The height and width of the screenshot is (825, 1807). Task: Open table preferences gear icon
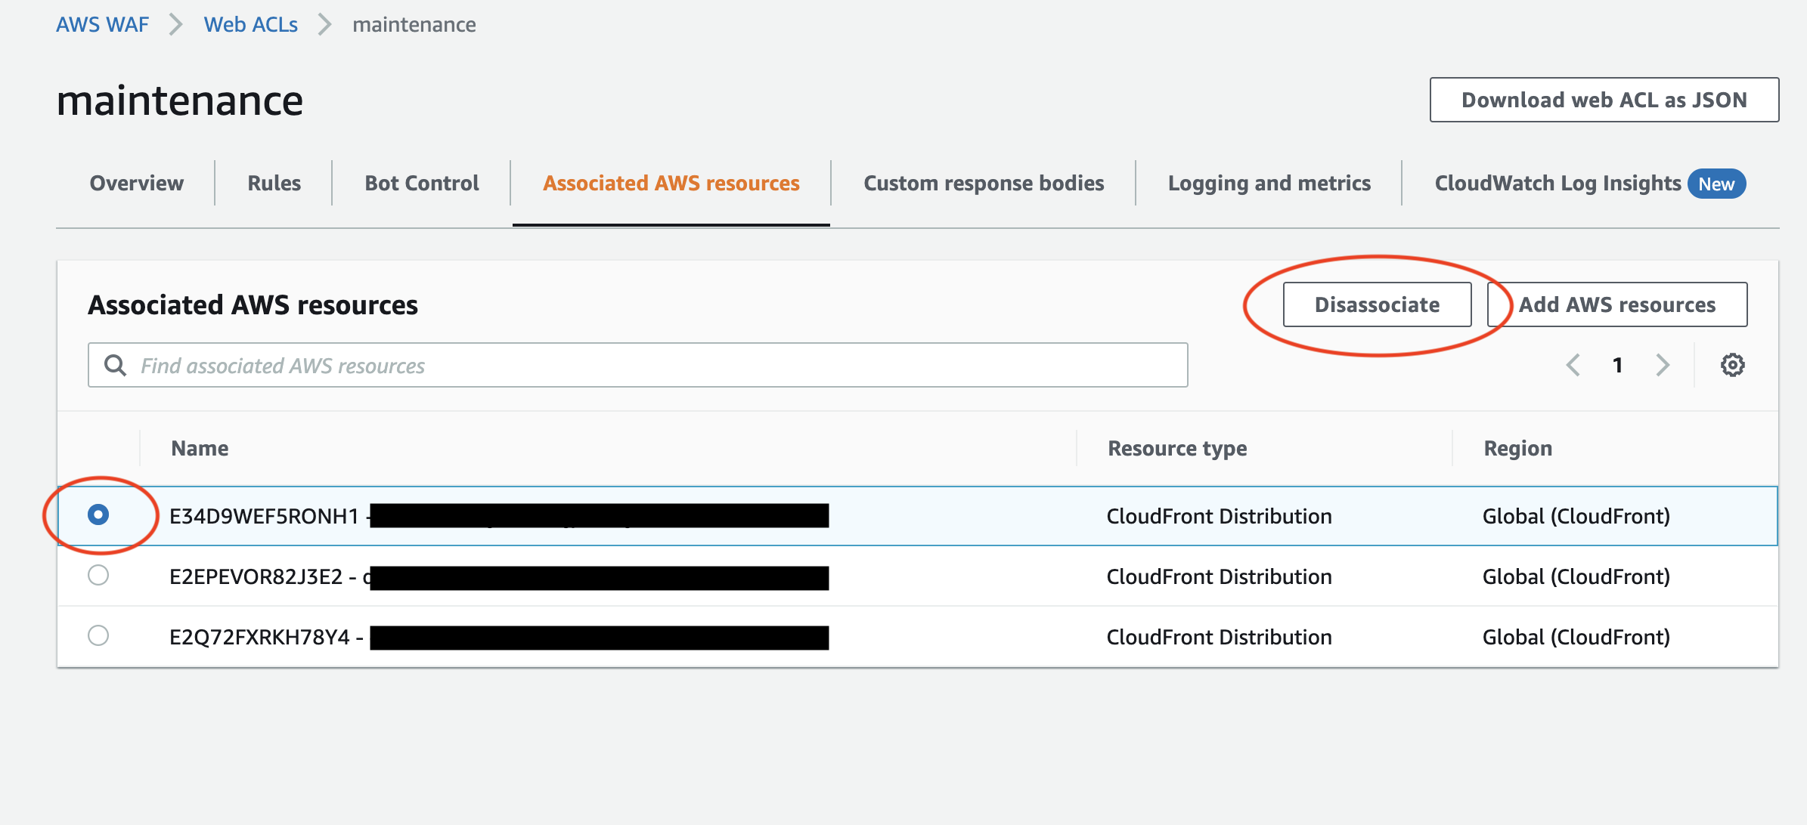tap(1732, 366)
